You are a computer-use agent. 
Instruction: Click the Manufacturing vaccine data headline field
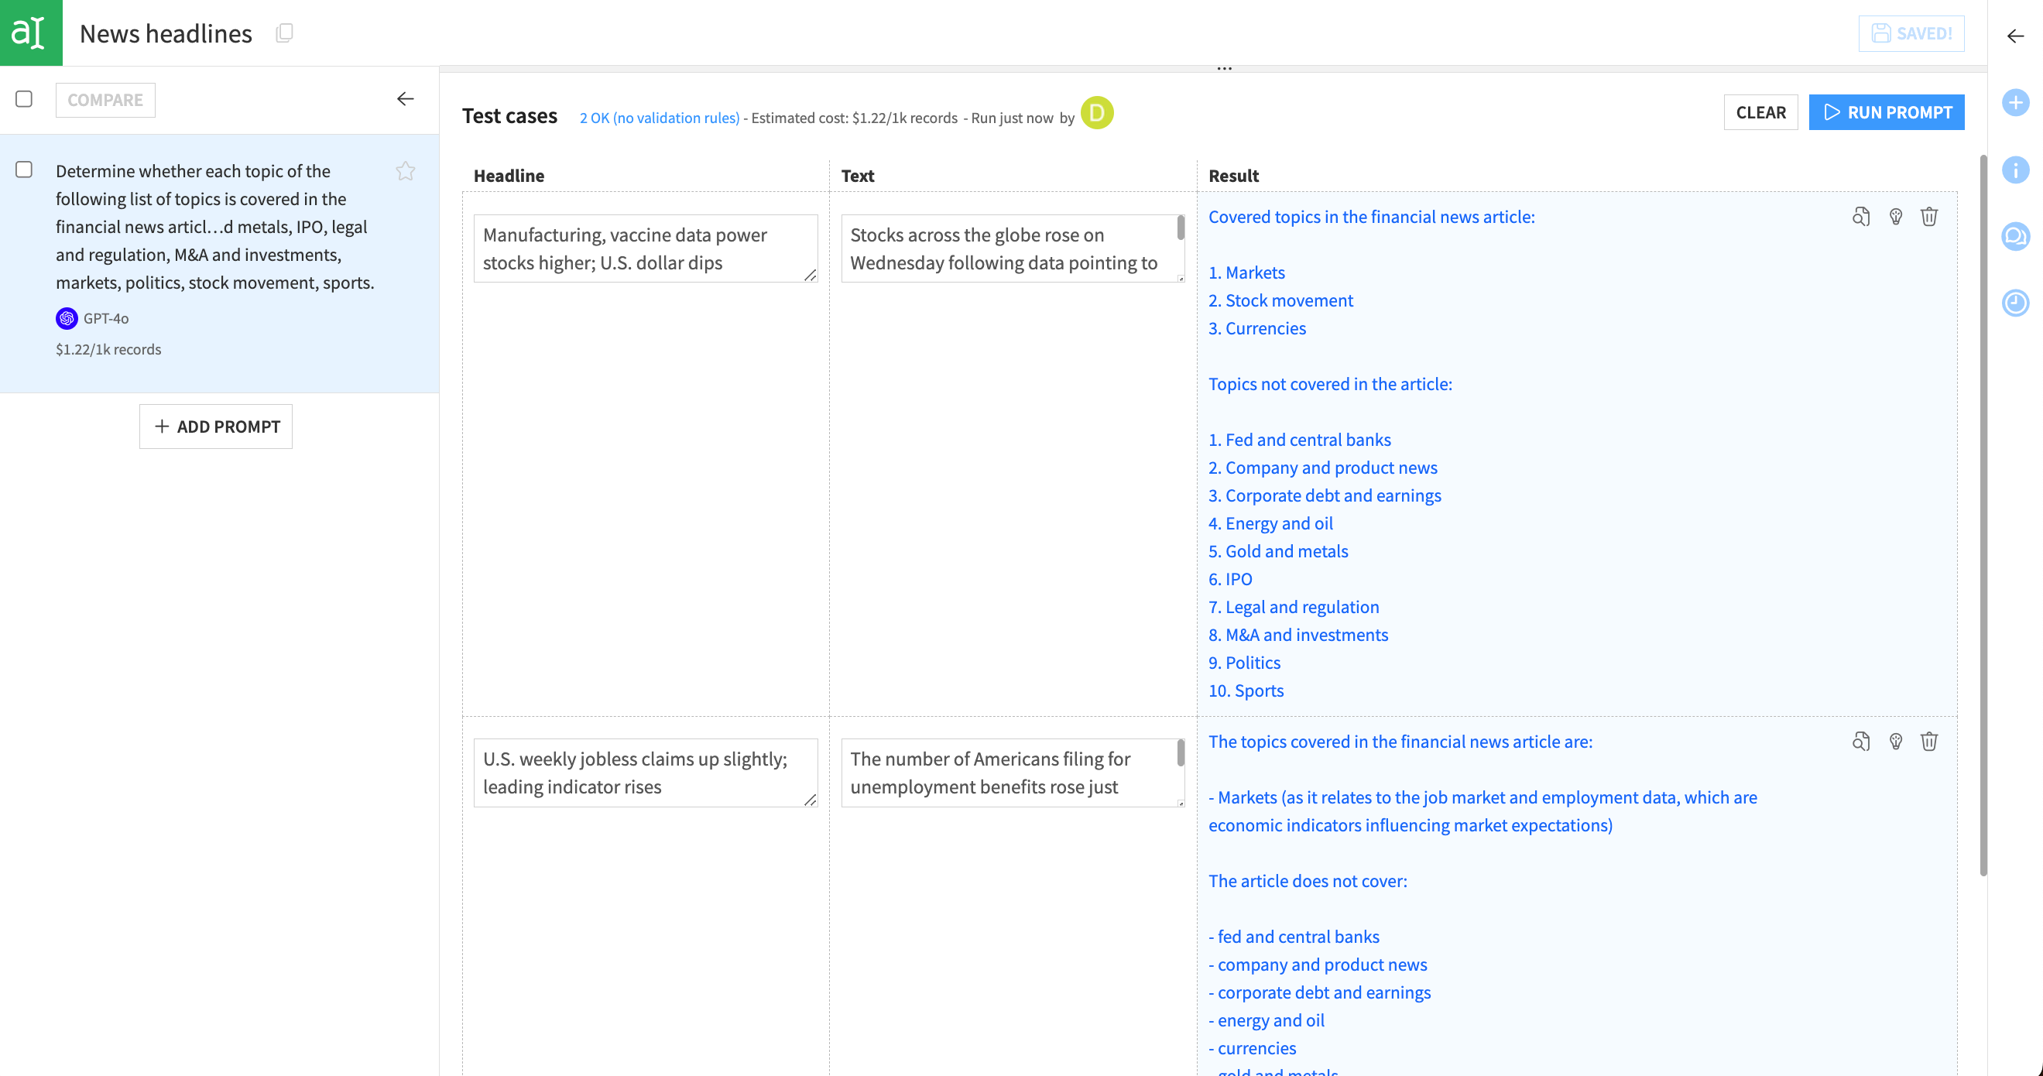click(646, 248)
